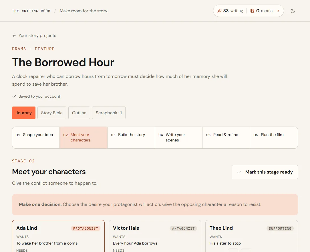Click the 0 media counter

click(261, 11)
